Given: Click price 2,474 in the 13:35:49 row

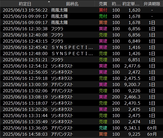Looking at the screenshot, I should pos(134,122).
